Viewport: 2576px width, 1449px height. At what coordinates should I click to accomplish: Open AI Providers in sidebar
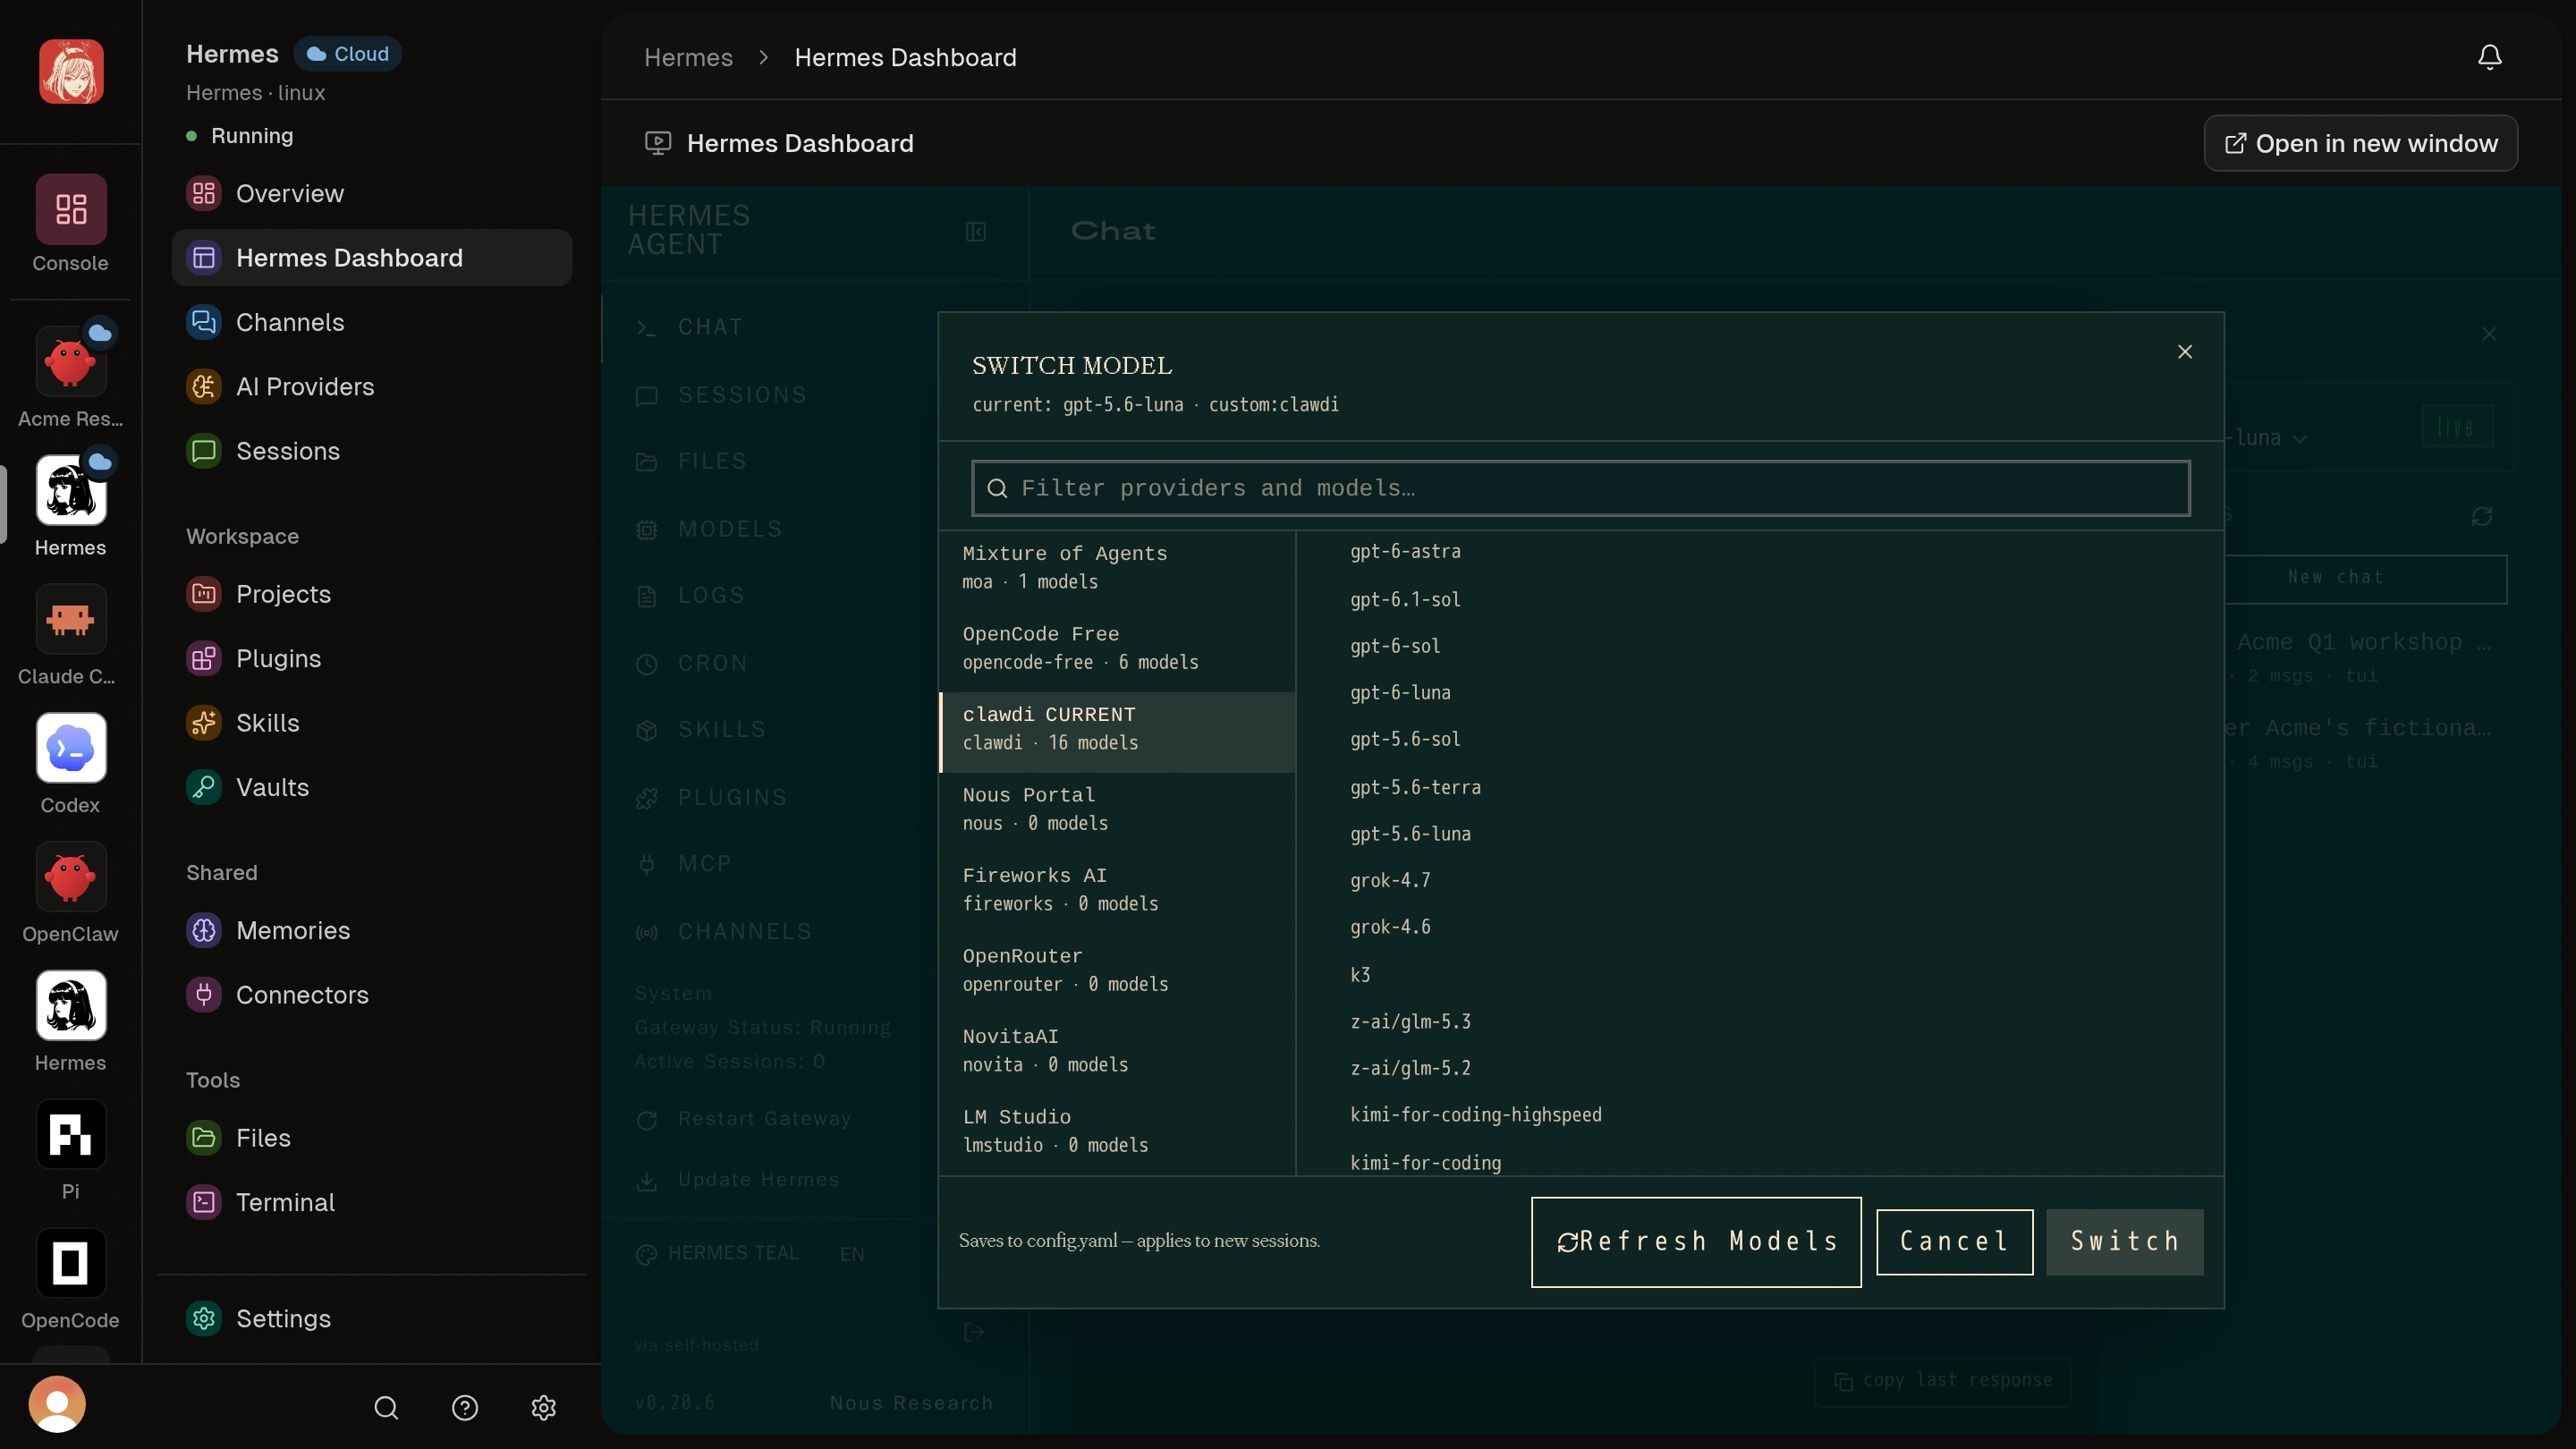pyautogui.click(x=372, y=387)
